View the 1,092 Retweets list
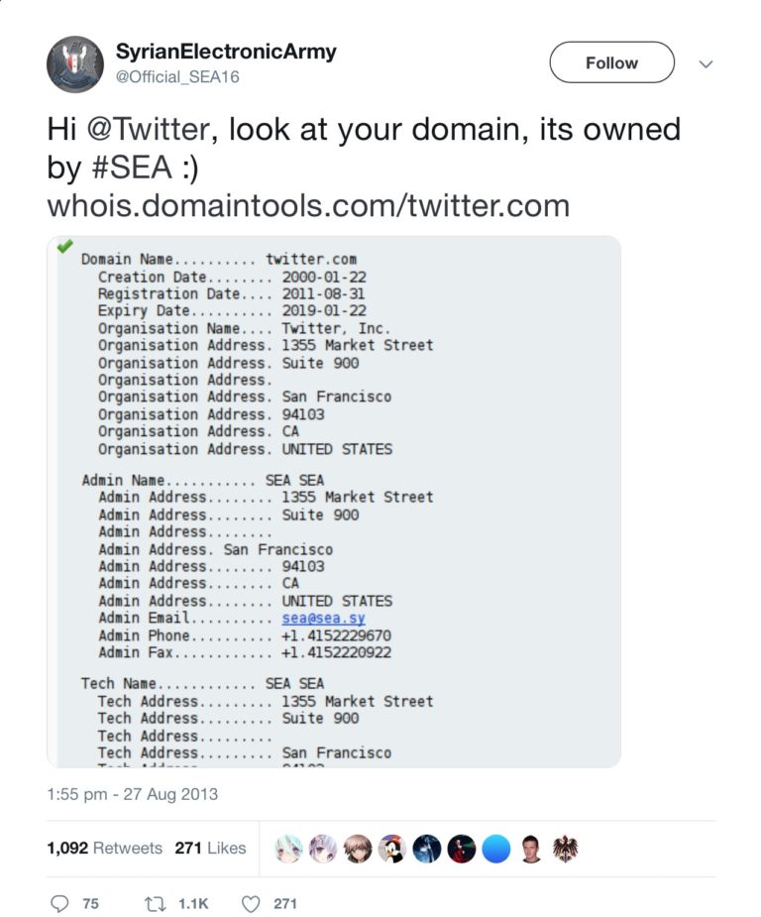The height and width of the screenshot is (917, 761). pyautogui.click(x=104, y=848)
